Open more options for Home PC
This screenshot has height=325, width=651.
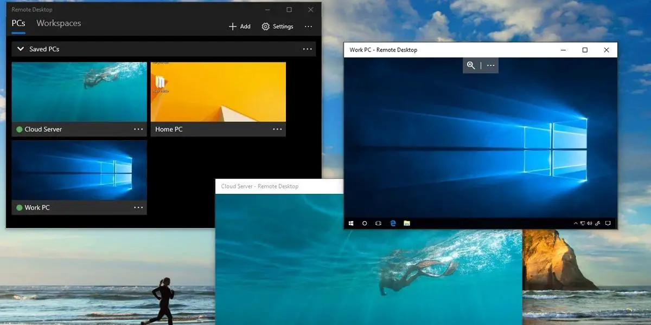point(277,129)
